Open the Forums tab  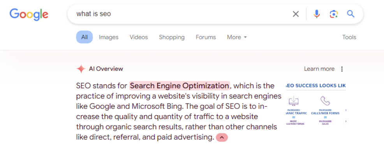206,37
